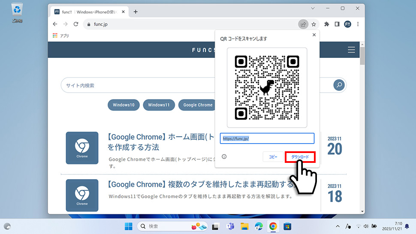Toggle the Chrome side panel icon
The height and width of the screenshot is (234, 416).
tap(337, 24)
